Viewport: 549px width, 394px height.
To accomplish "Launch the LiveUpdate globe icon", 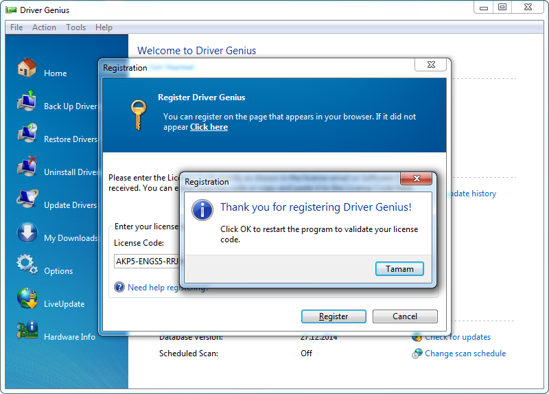I will [27, 299].
